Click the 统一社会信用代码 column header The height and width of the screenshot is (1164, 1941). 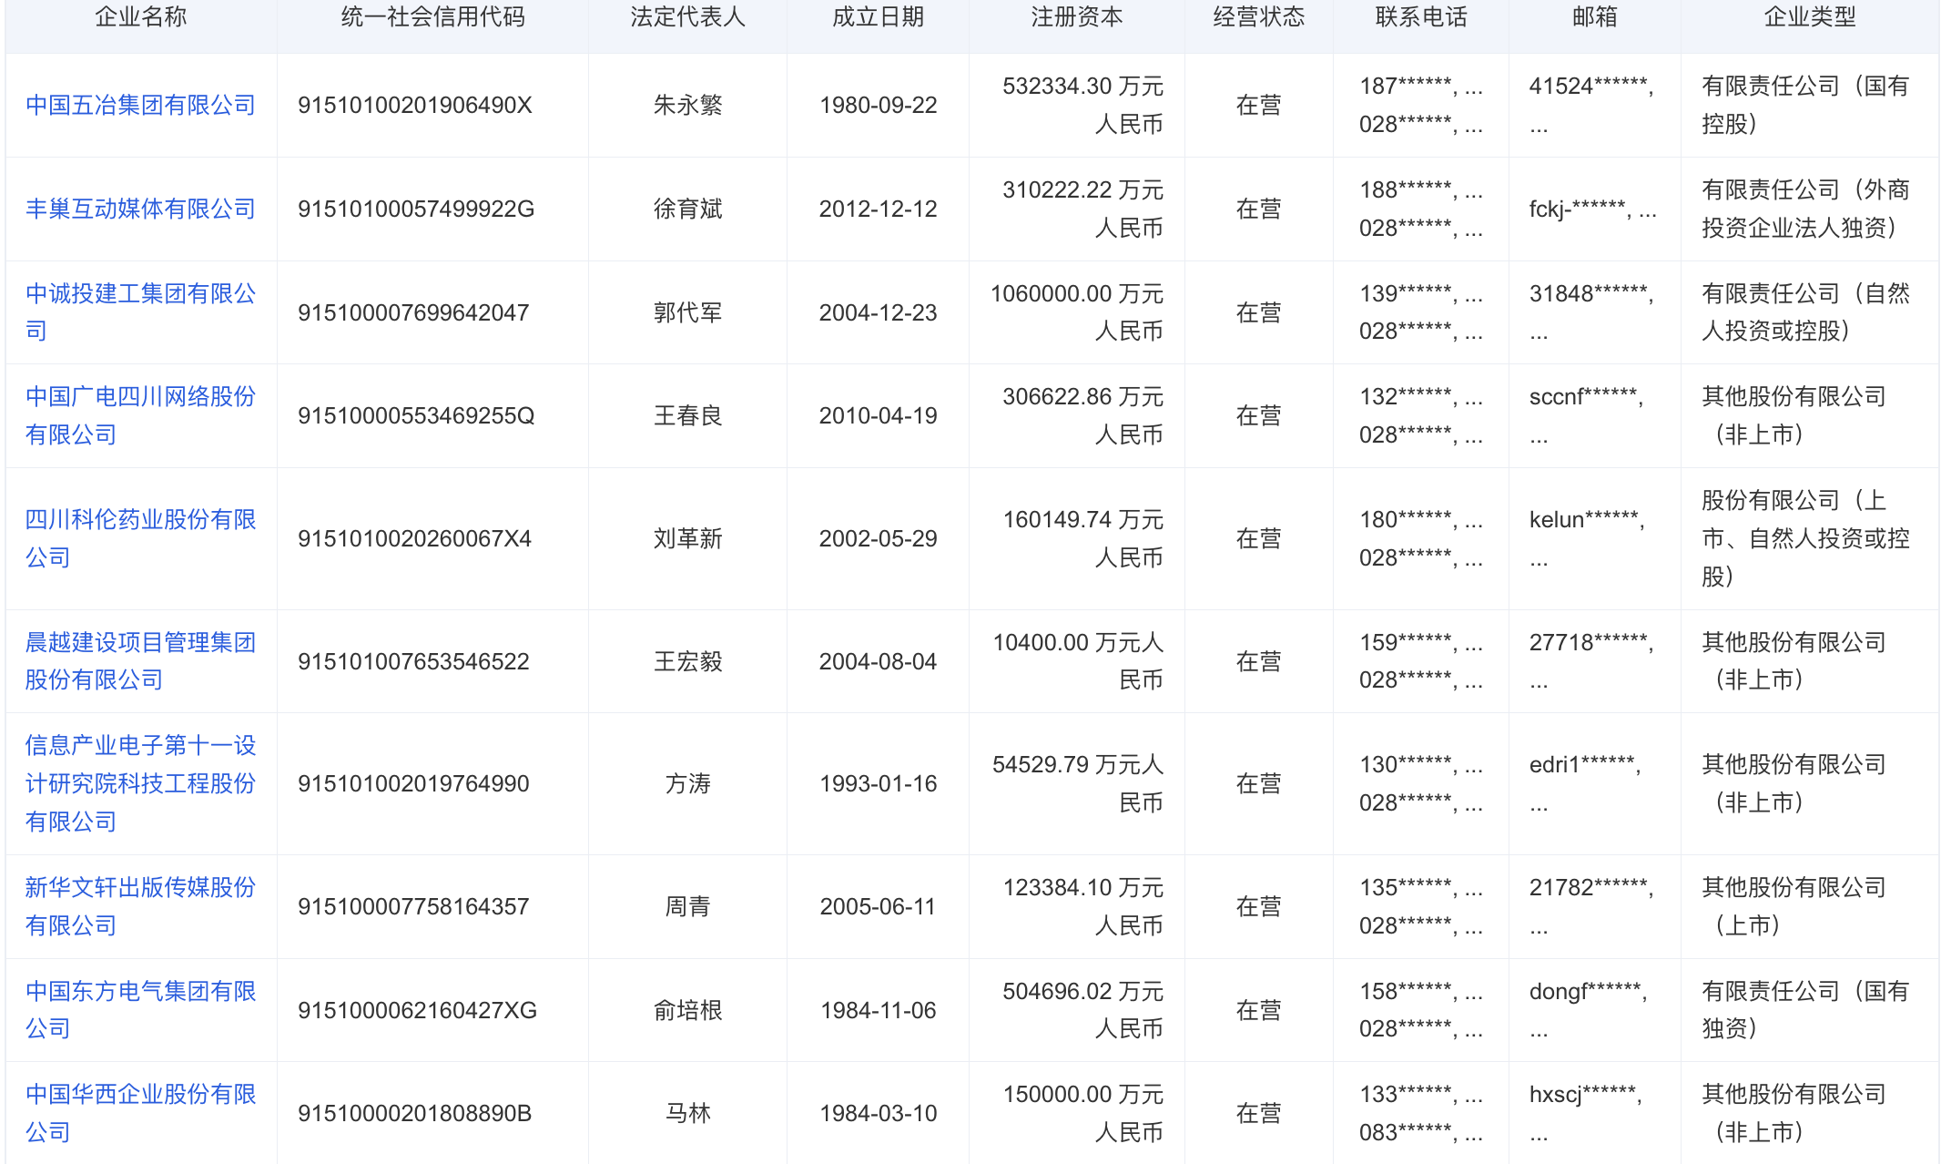432,16
